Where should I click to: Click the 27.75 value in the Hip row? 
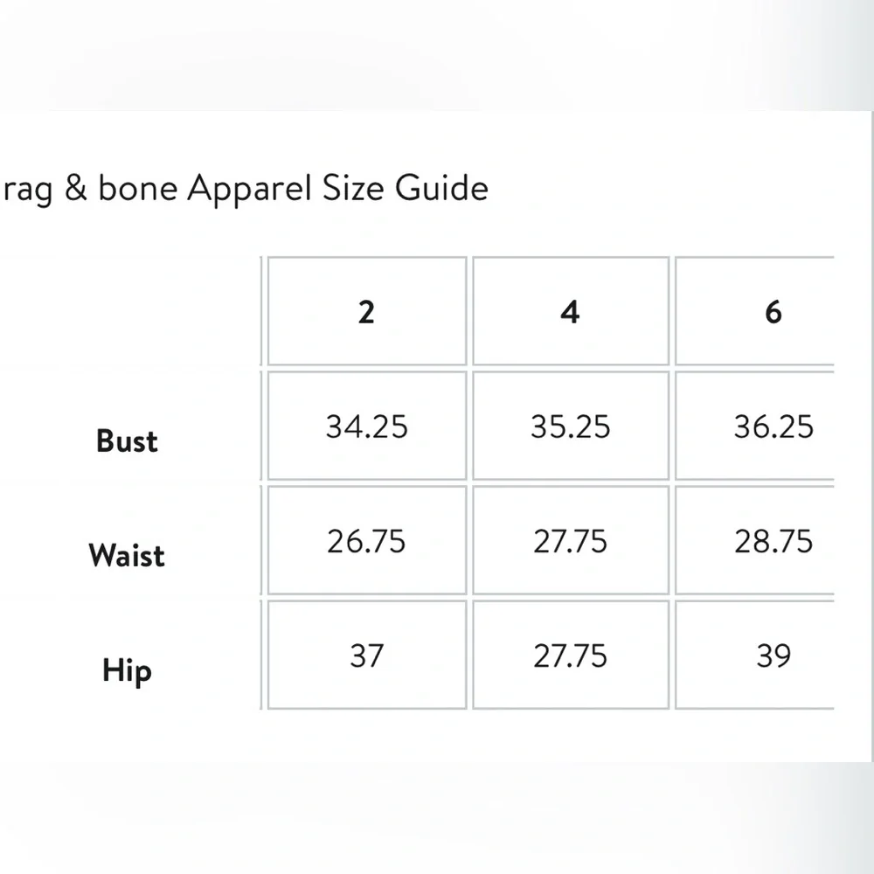(570, 655)
